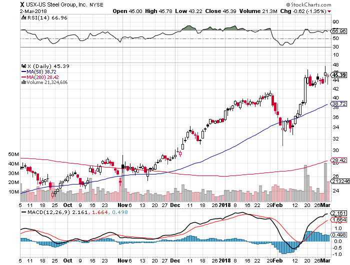The image size is (350, 265).
Task: Click the 24 price axis label
Action: 335,191
